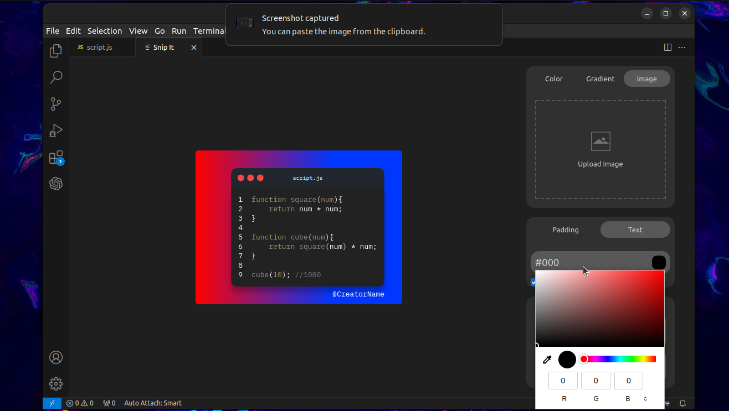The width and height of the screenshot is (729, 411).
Task: Open the Source Control icon
Action: tap(55, 104)
